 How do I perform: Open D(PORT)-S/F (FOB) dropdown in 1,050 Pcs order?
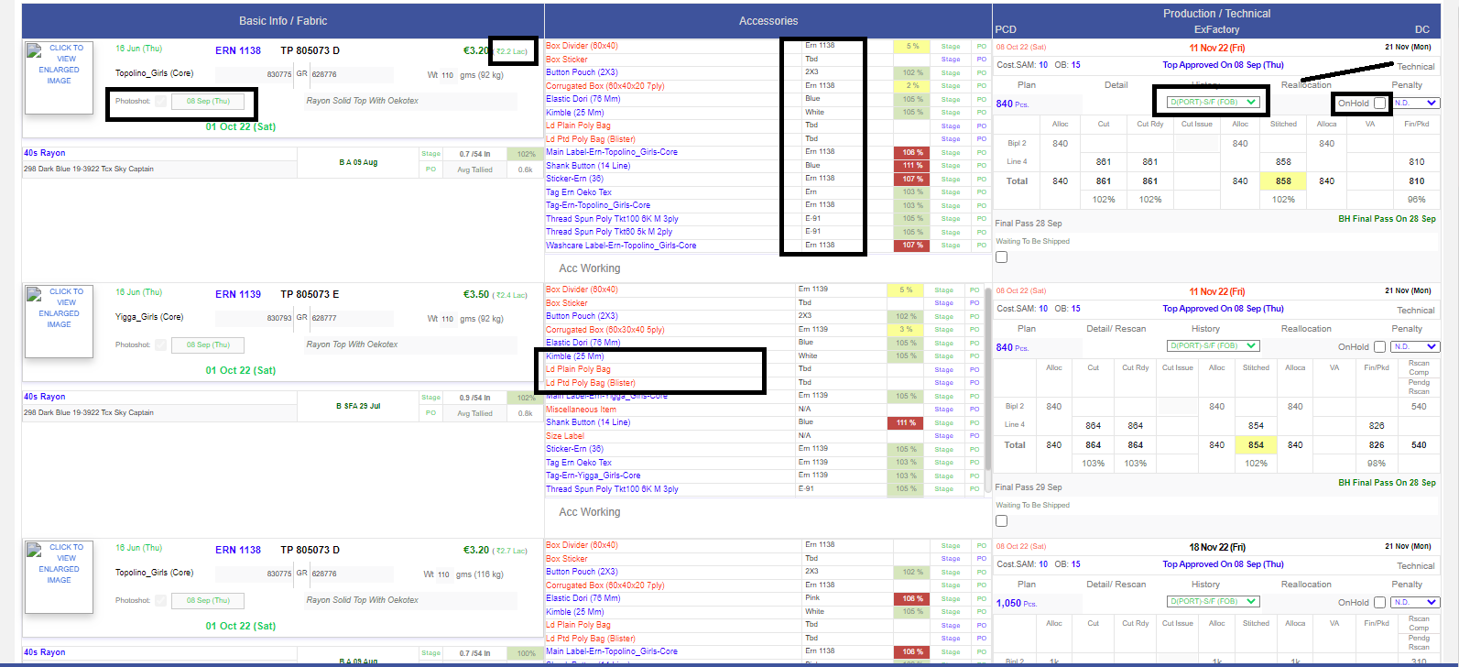tap(1214, 602)
